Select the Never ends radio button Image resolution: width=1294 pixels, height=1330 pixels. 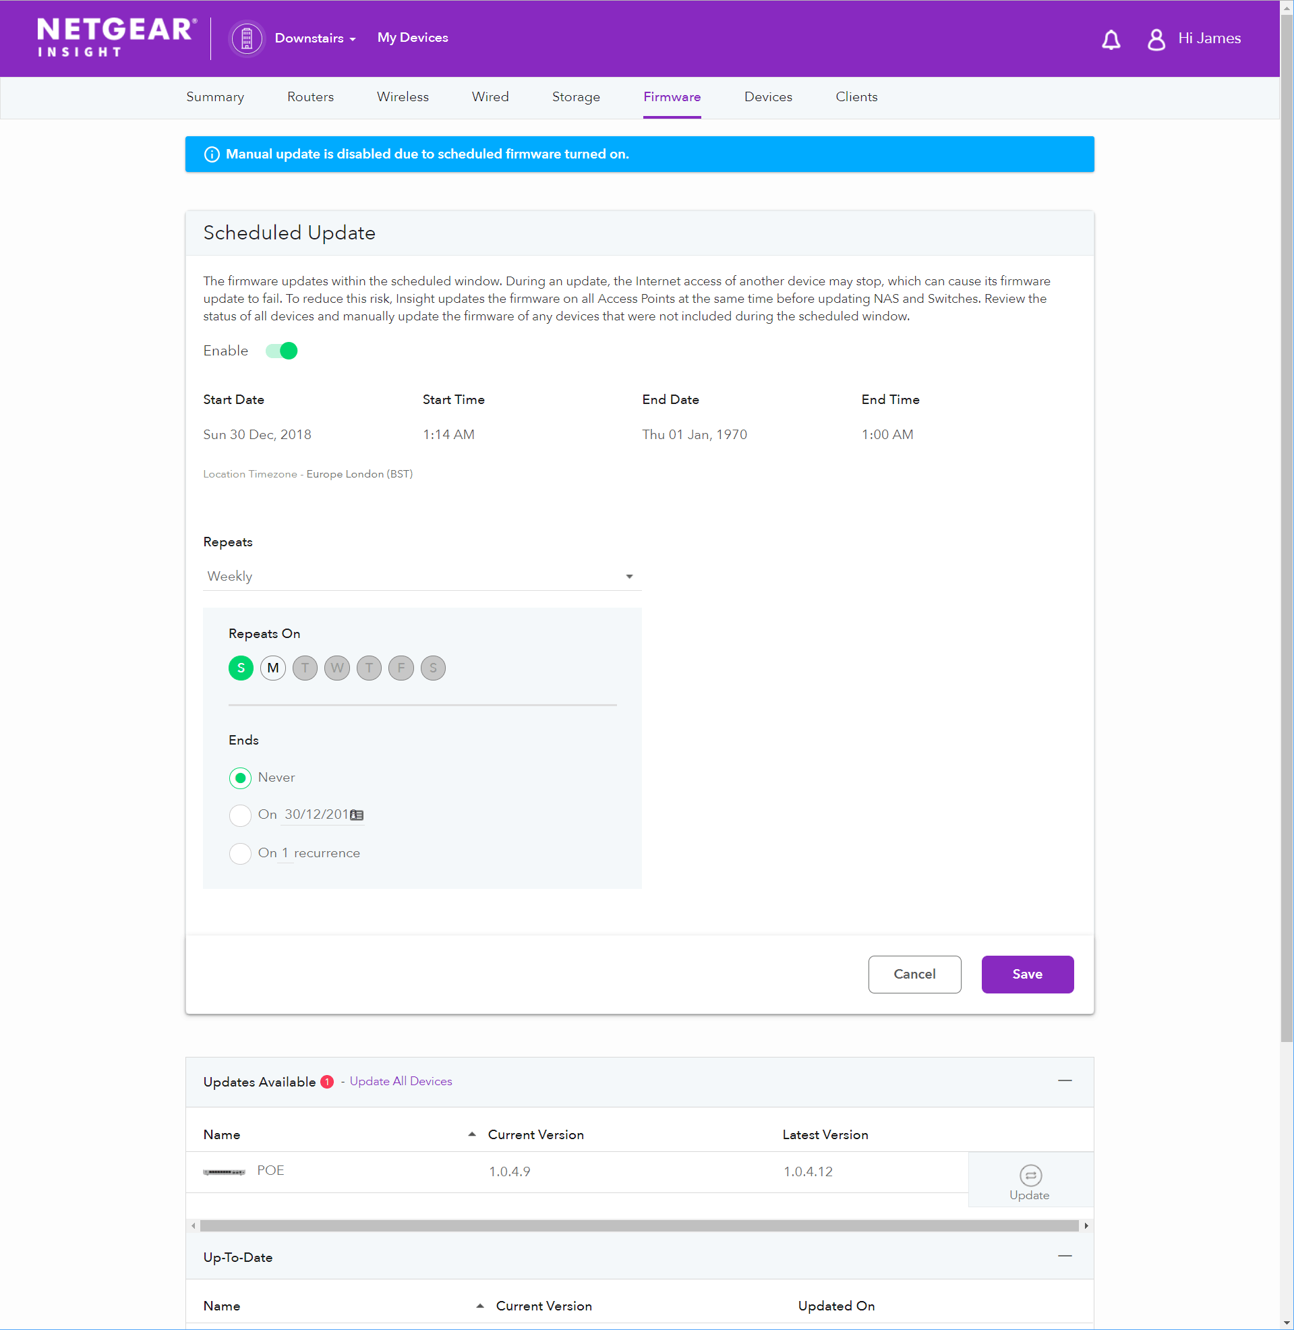240,778
